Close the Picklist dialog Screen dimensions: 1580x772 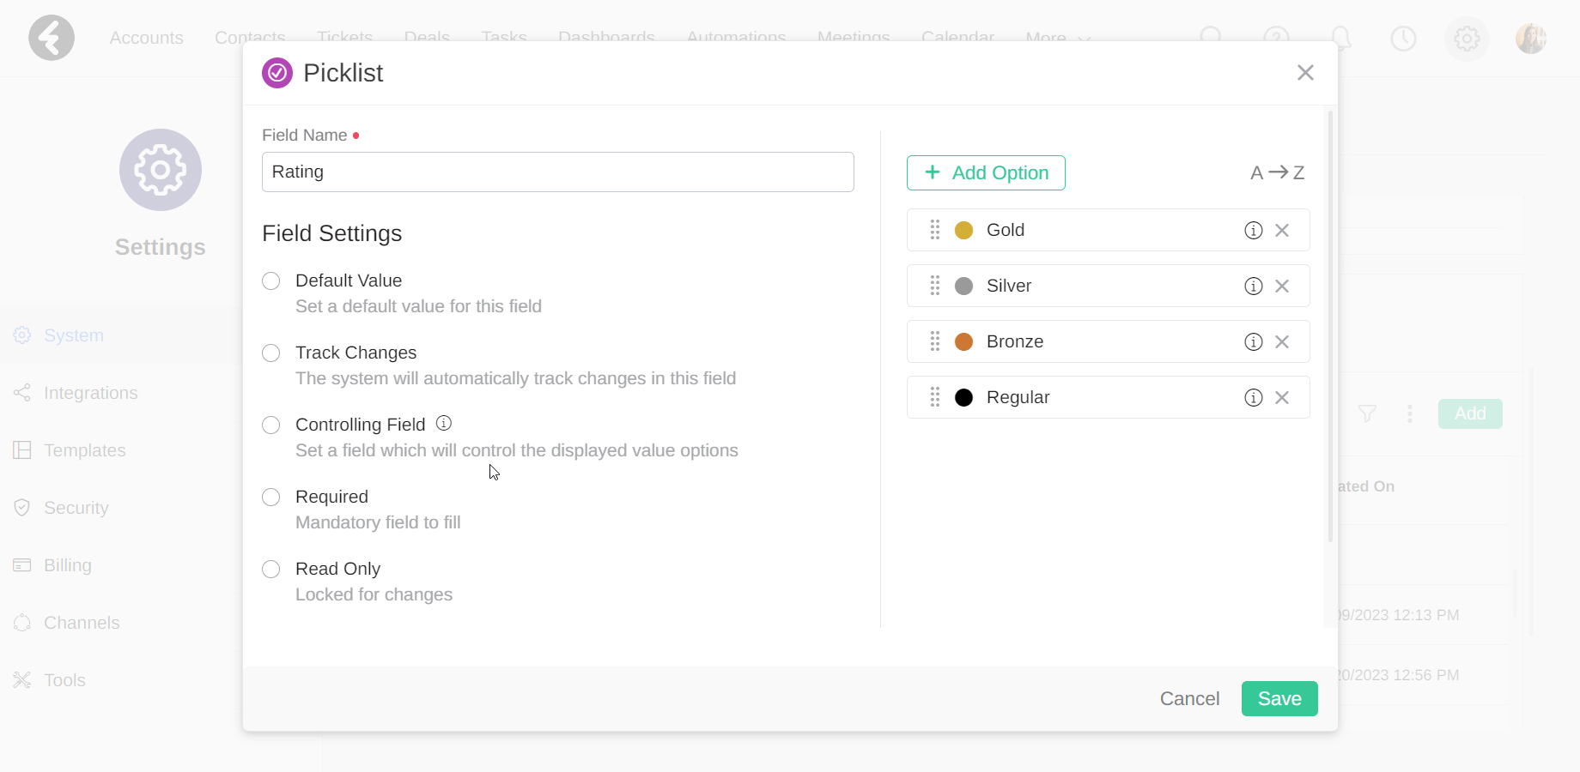[x=1305, y=73]
